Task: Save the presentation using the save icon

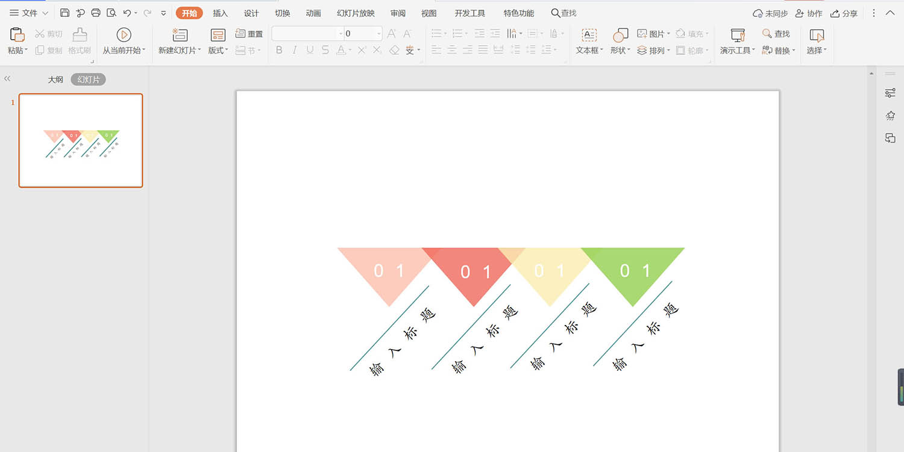Action: (x=65, y=13)
